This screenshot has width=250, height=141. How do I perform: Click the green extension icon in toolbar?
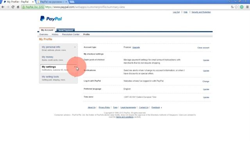tap(242, 7)
